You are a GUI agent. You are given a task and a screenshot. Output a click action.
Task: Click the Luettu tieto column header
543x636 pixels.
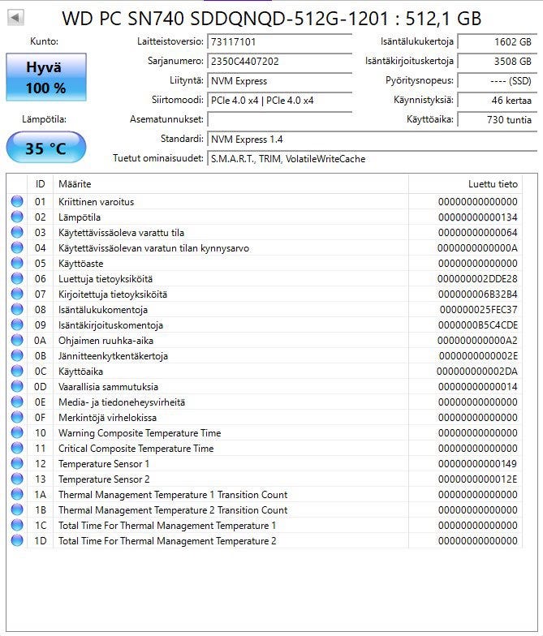click(465, 184)
